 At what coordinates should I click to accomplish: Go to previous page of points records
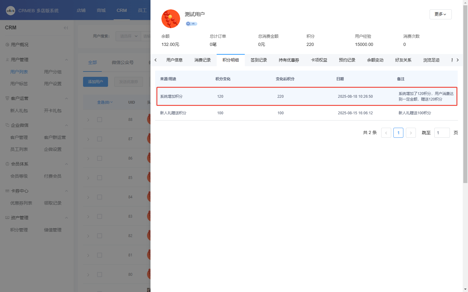pos(386,133)
